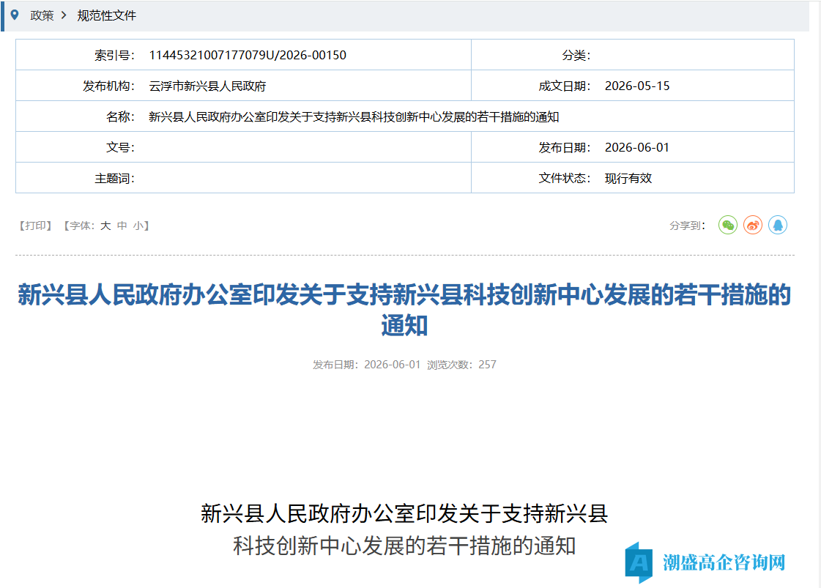Select 发布日期 value 2026-06-01 in table

pos(636,148)
